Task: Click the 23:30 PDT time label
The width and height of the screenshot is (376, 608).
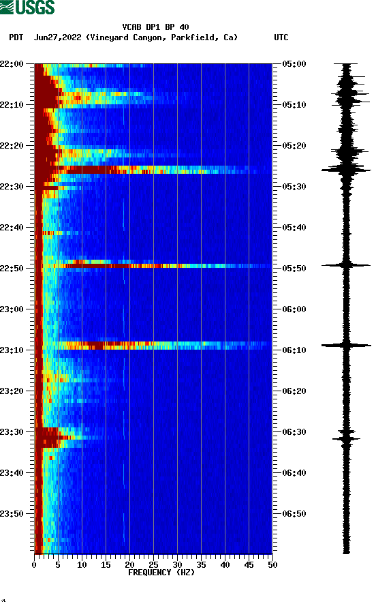Action: [12, 432]
